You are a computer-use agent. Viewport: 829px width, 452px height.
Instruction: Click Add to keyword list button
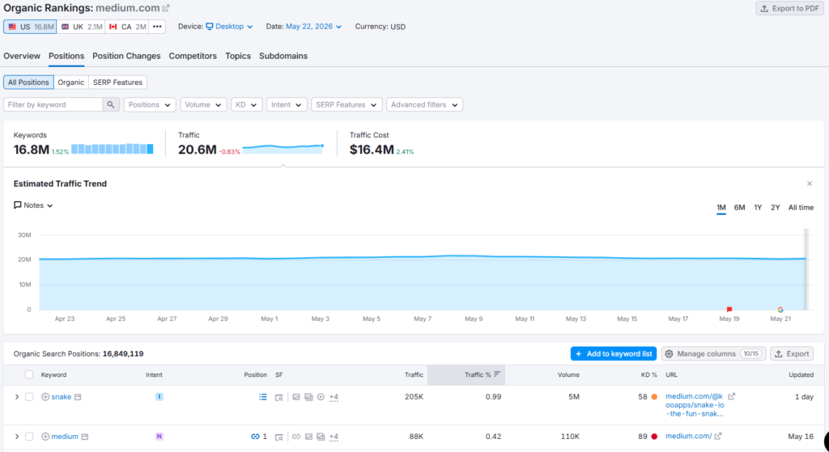(614, 354)
